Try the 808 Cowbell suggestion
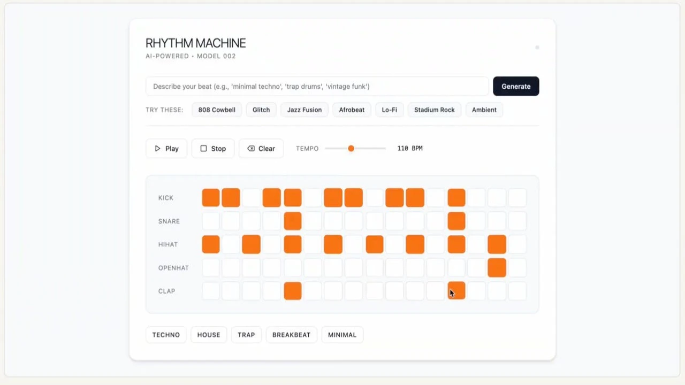Screen dimensions: 685x385 click(x=217, y=110)
